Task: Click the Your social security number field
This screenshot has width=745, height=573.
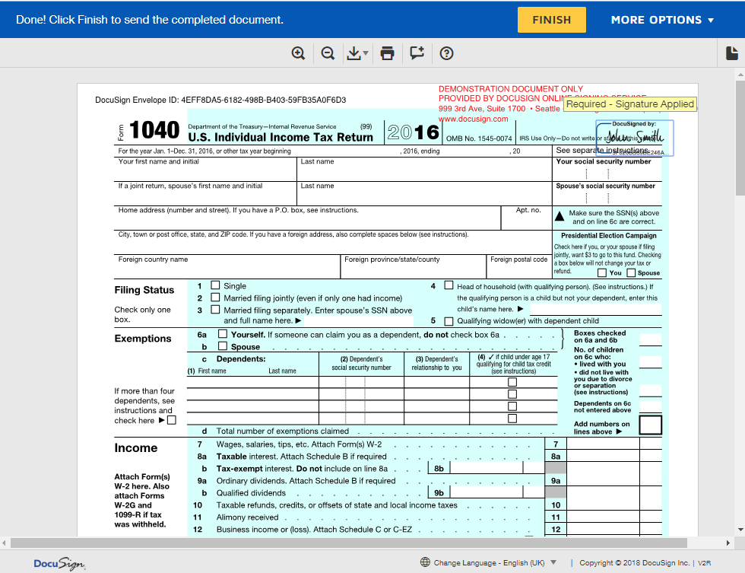Action: (x=607, y=169)
